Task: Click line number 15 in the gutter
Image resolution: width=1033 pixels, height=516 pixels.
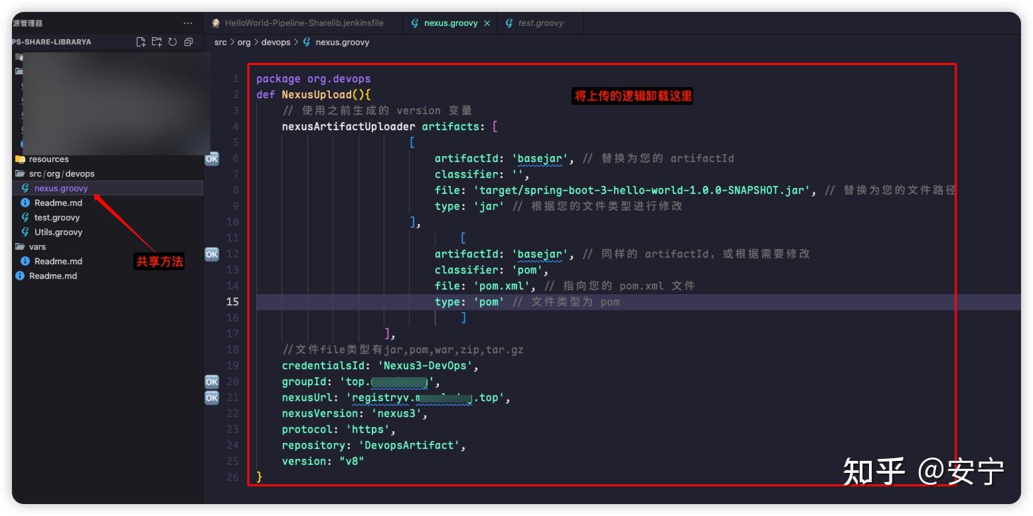Action: (232, 301)
